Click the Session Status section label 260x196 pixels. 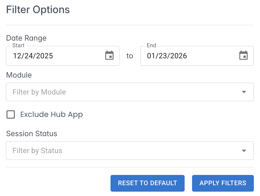(x=32, y=134)
